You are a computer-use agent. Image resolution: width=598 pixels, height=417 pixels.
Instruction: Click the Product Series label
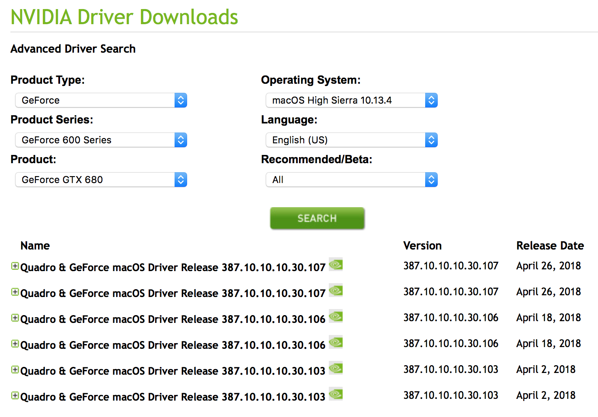tap(52, 120)
